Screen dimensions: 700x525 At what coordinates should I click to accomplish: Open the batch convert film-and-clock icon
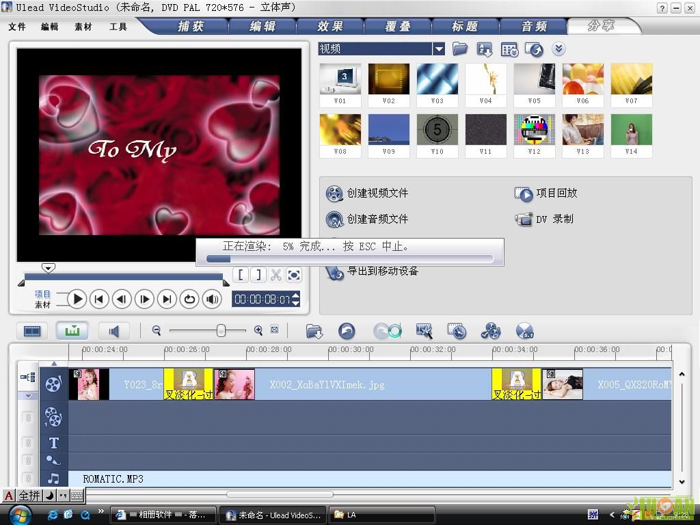457,332
